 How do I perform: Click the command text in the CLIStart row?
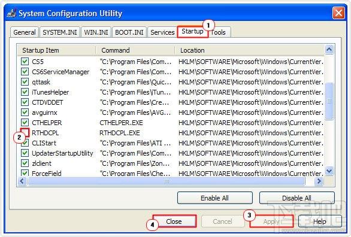pyautogui.click(x=135, y=143)
